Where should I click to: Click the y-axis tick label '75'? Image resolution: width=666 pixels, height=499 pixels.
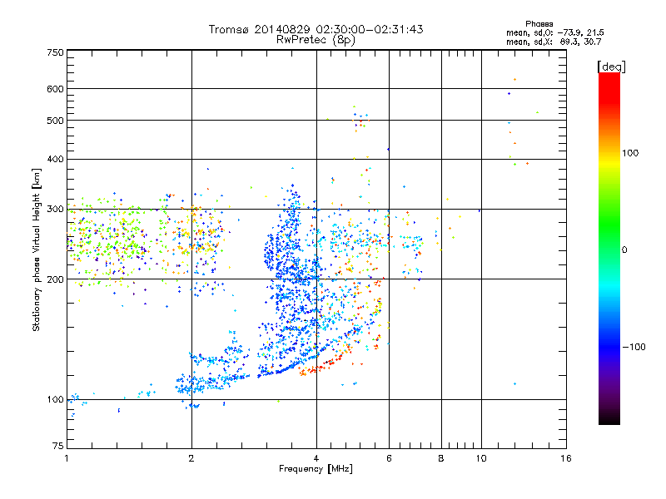58,446
